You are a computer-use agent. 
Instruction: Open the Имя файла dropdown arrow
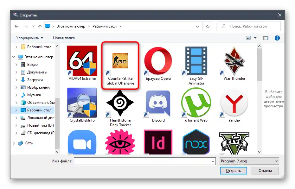click(x=213, y=161)
